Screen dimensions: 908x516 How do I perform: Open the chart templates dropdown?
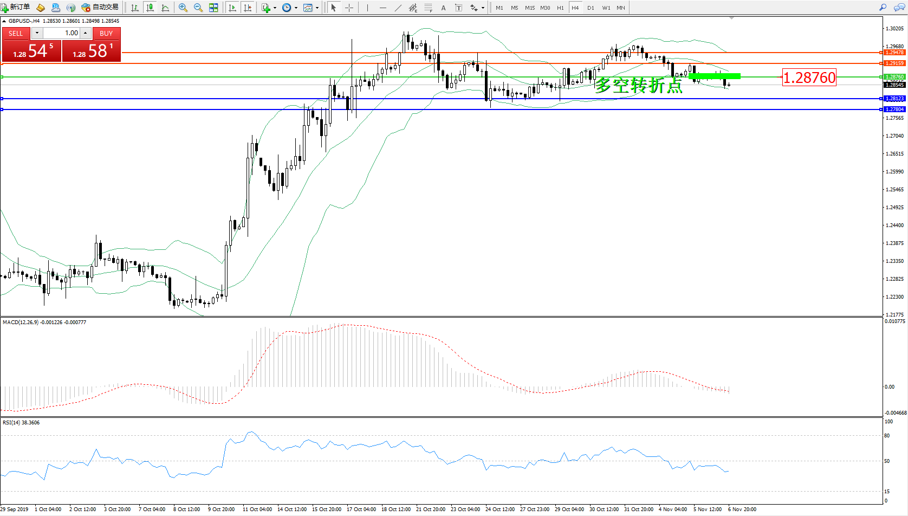pyautogui.click(x=317, y=8)
